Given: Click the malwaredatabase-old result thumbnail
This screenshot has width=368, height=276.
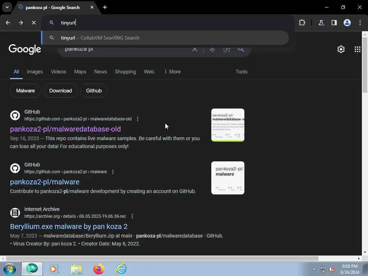Looking at the screenshot, I should pyautogui.click(x=227, y=125).
